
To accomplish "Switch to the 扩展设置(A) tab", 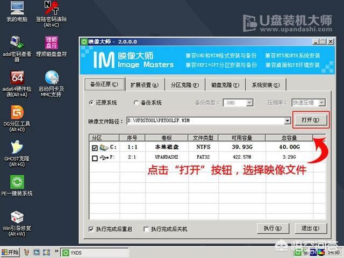I will (x=145, y=85).
